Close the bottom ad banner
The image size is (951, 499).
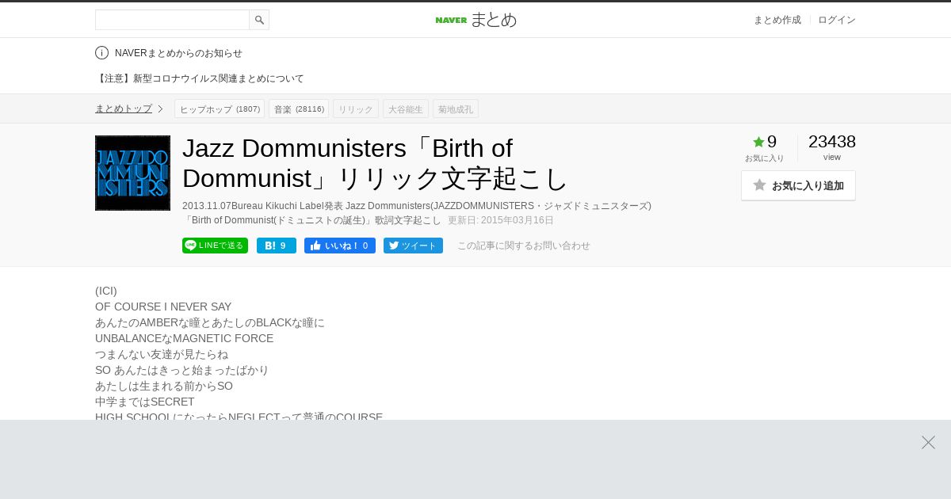tap(928, 442)
